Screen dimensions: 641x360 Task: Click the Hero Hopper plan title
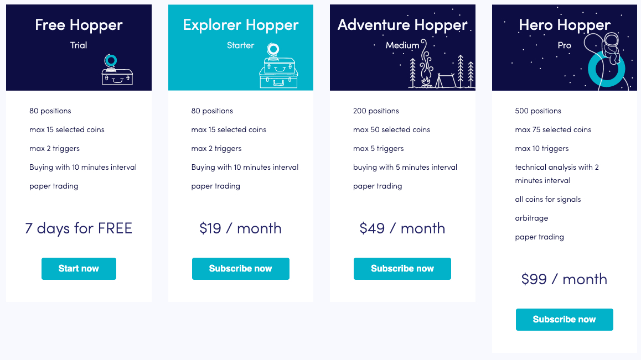(565, 25)
